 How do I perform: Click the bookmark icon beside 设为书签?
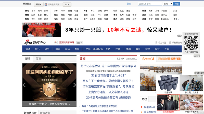156,43
